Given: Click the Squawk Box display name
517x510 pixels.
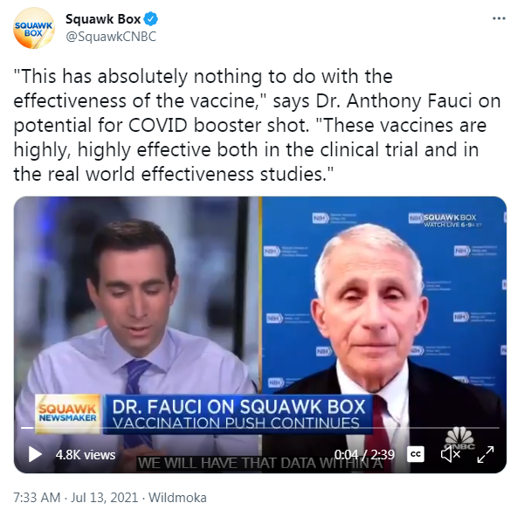Looking at the screenshot, I should pos(103,19).
